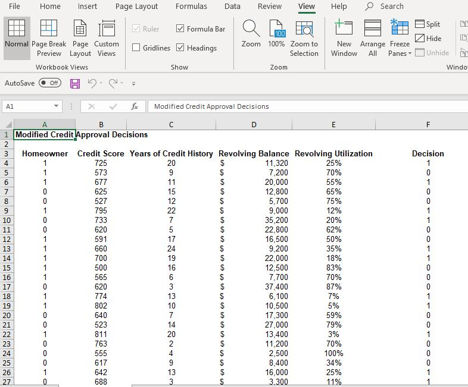
Task: Open the Zoom dialog
Action: click(251, 33)
